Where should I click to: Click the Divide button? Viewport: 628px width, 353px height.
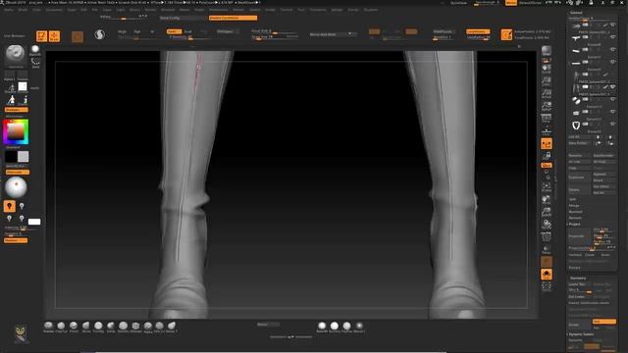tap(579, 325)
